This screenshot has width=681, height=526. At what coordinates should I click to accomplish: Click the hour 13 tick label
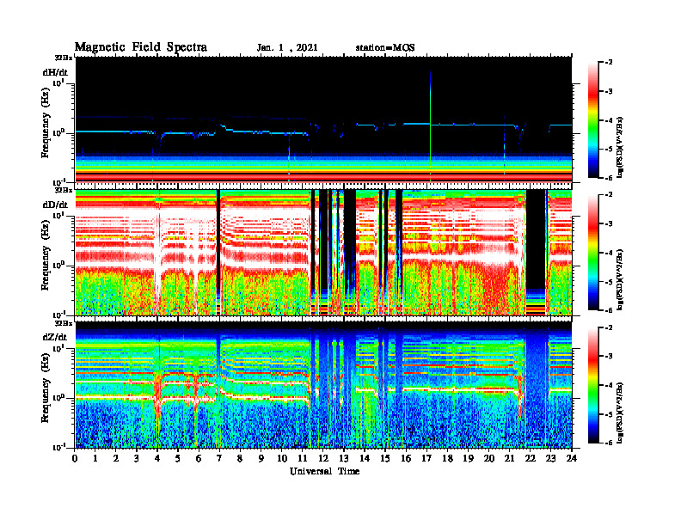click(x=344, y=459)
